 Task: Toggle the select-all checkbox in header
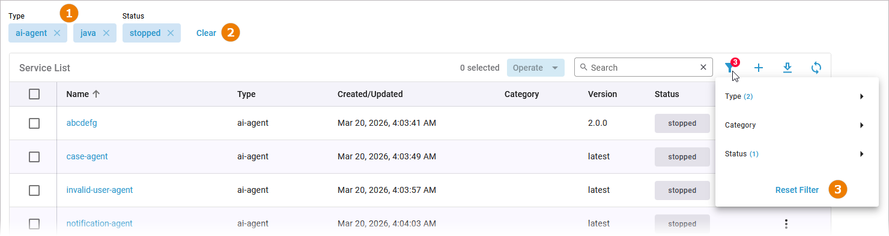(x=34, y=94)
